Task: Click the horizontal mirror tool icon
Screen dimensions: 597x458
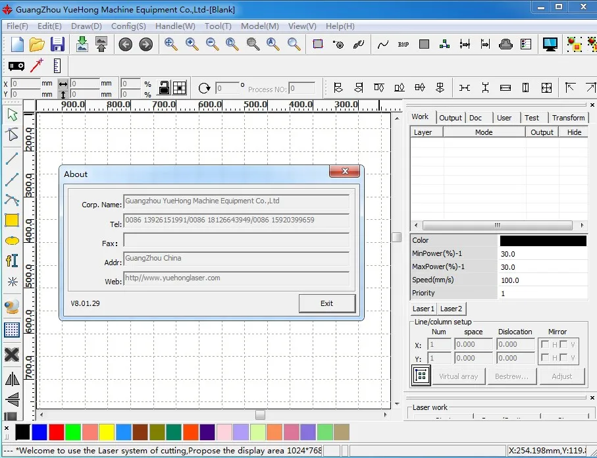Action: [x=11, y=379]
